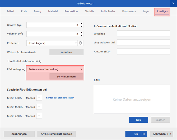
Task: Click Artikelstammblatt drucken button
Action: coord(57,134)
